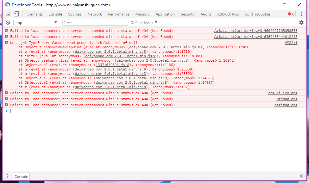The height and width of the screenshot is (183, 309).
Task: Close the bottom console drawer
Action: pos(301,176)
